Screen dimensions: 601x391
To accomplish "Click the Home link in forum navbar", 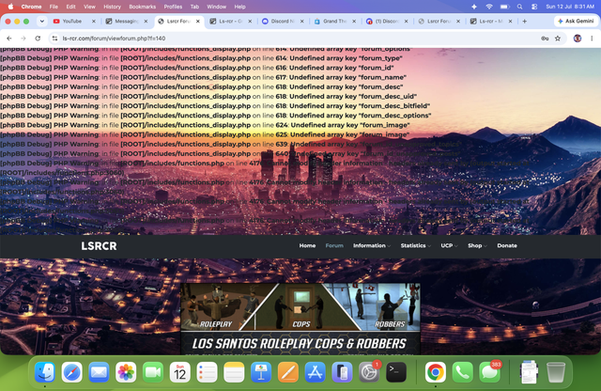I will coord(307,245).
